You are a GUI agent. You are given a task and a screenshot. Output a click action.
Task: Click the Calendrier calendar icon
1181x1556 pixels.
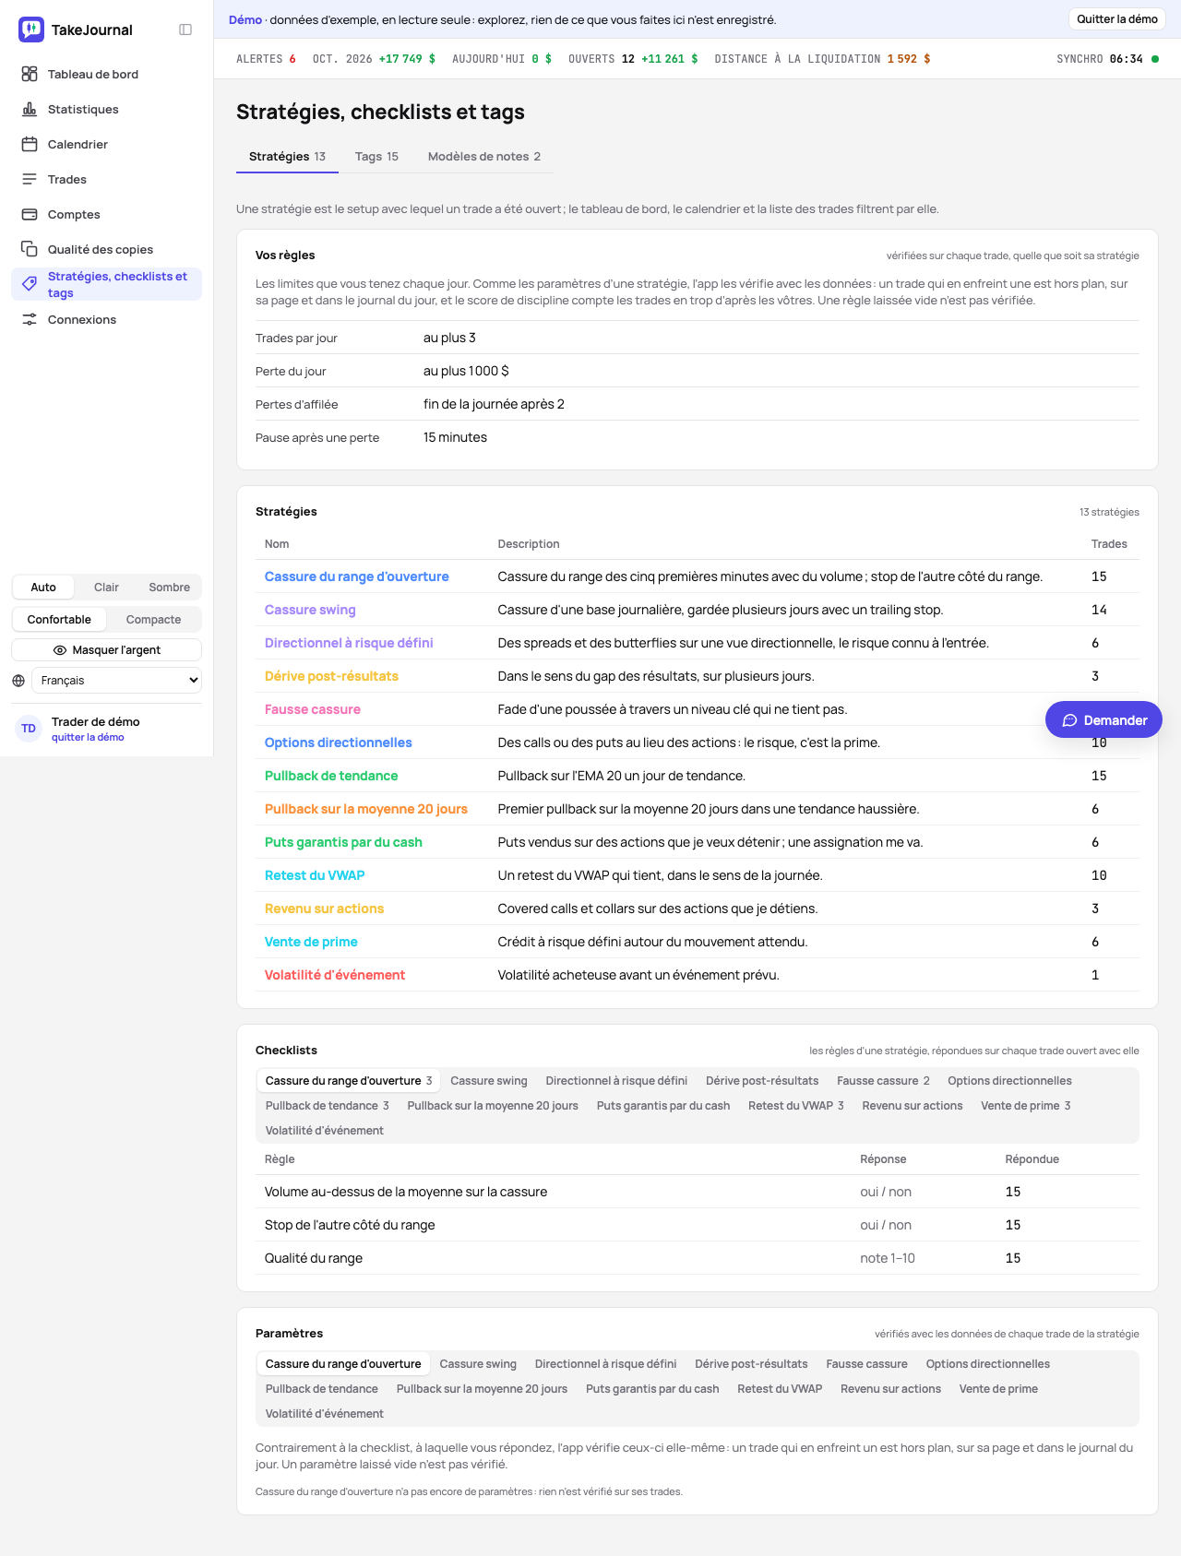(30, 144)
